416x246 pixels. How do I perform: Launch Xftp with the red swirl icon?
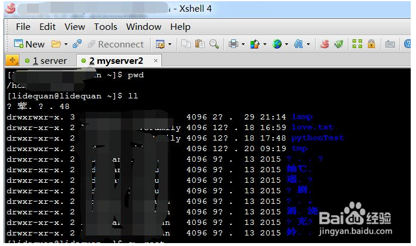pos(324,44)
